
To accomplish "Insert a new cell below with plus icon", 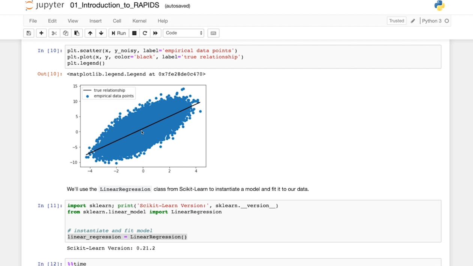I will pos(41,33).
